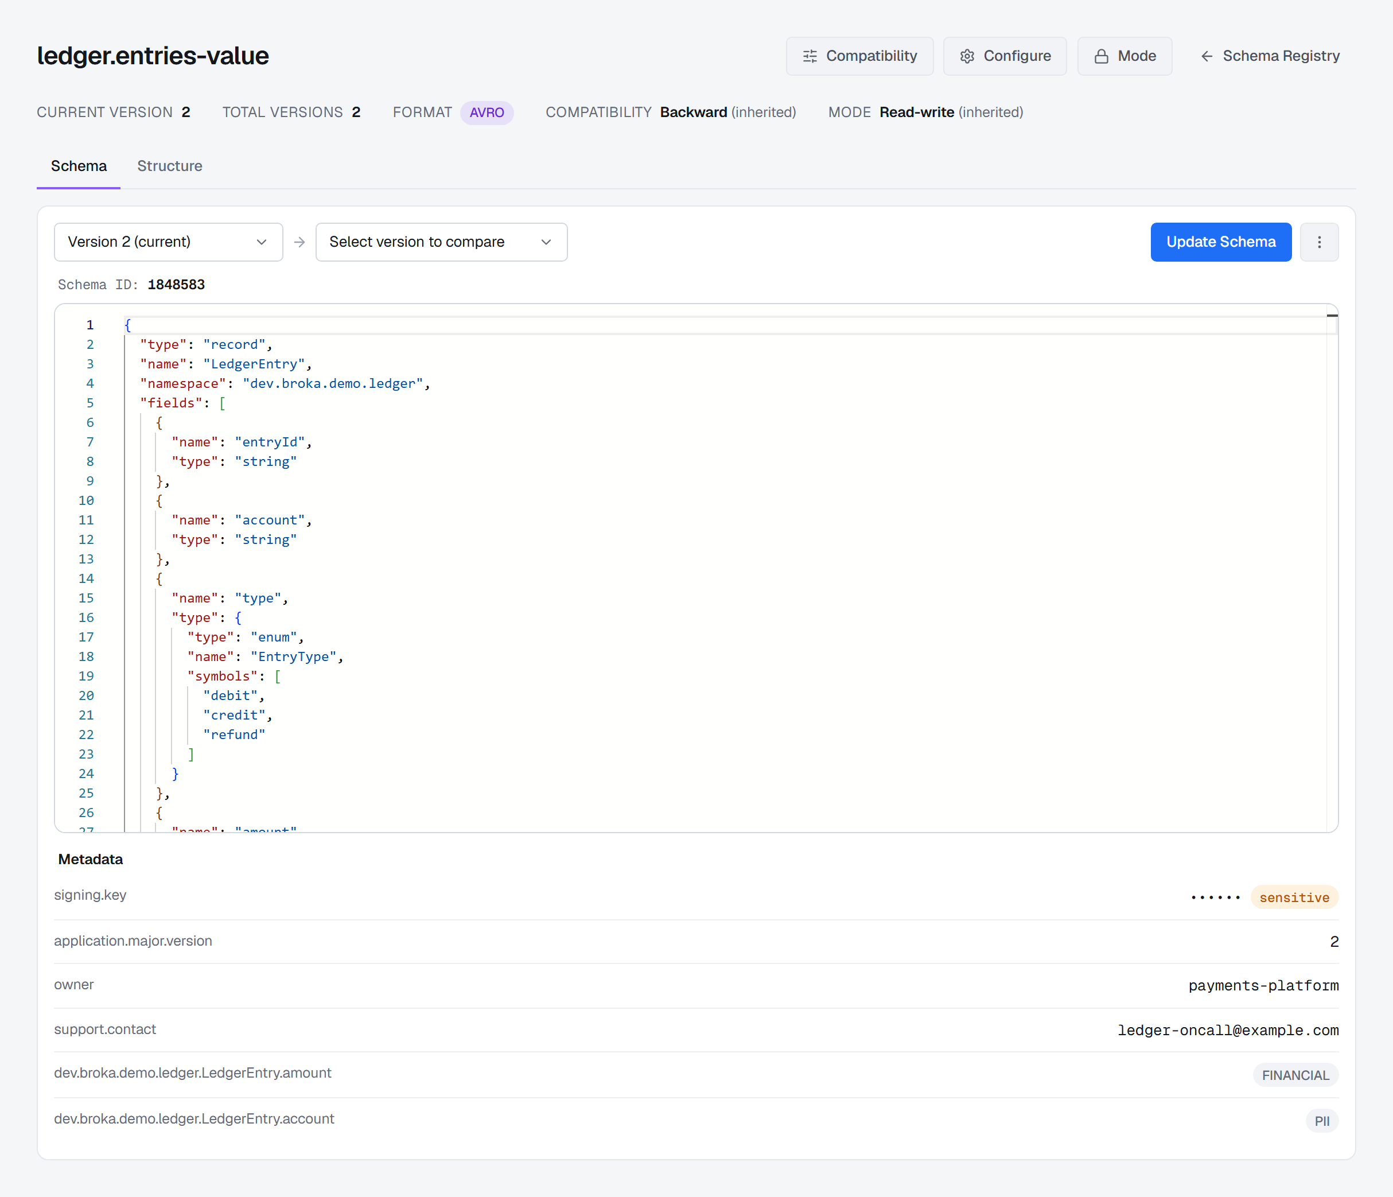Select the Schema tab
The height and width of the screenshot is (1197, 1393).
click(79, 166)
